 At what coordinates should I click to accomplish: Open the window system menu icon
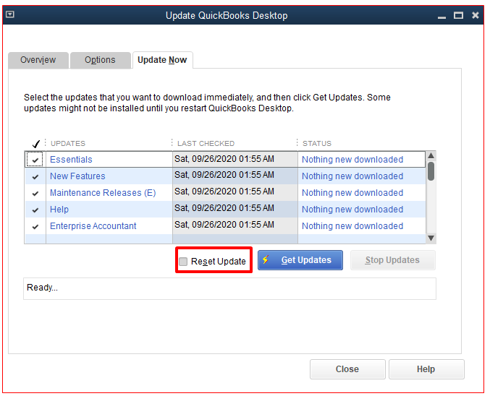tap(10, 14)
